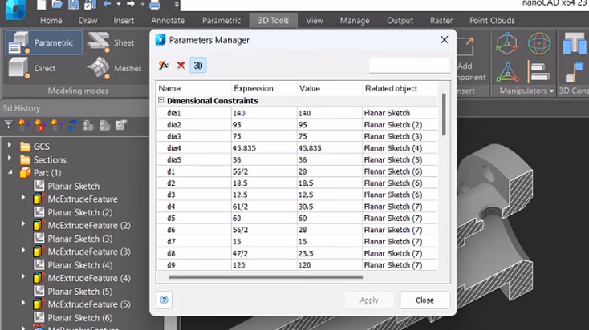
Task: Click the Related object column header
Action: click(391, 88)
